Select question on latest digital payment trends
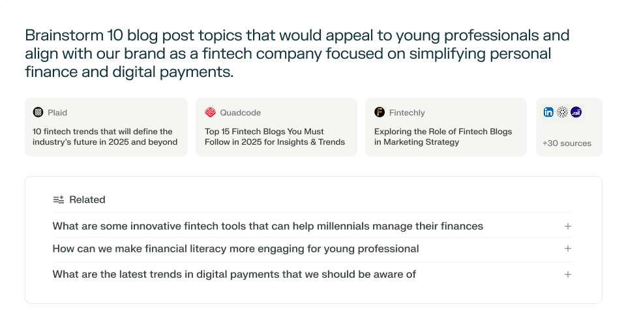Viewport: 626px width, 326px height. (x=234, y=274)
